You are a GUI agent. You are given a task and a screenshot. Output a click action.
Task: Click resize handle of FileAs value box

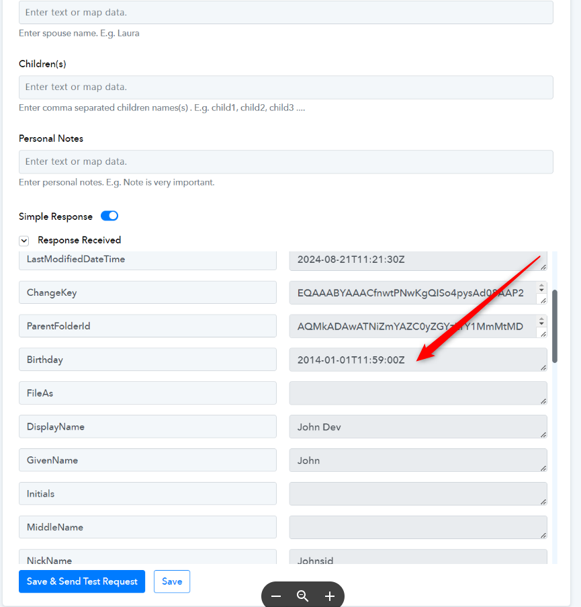543,401
